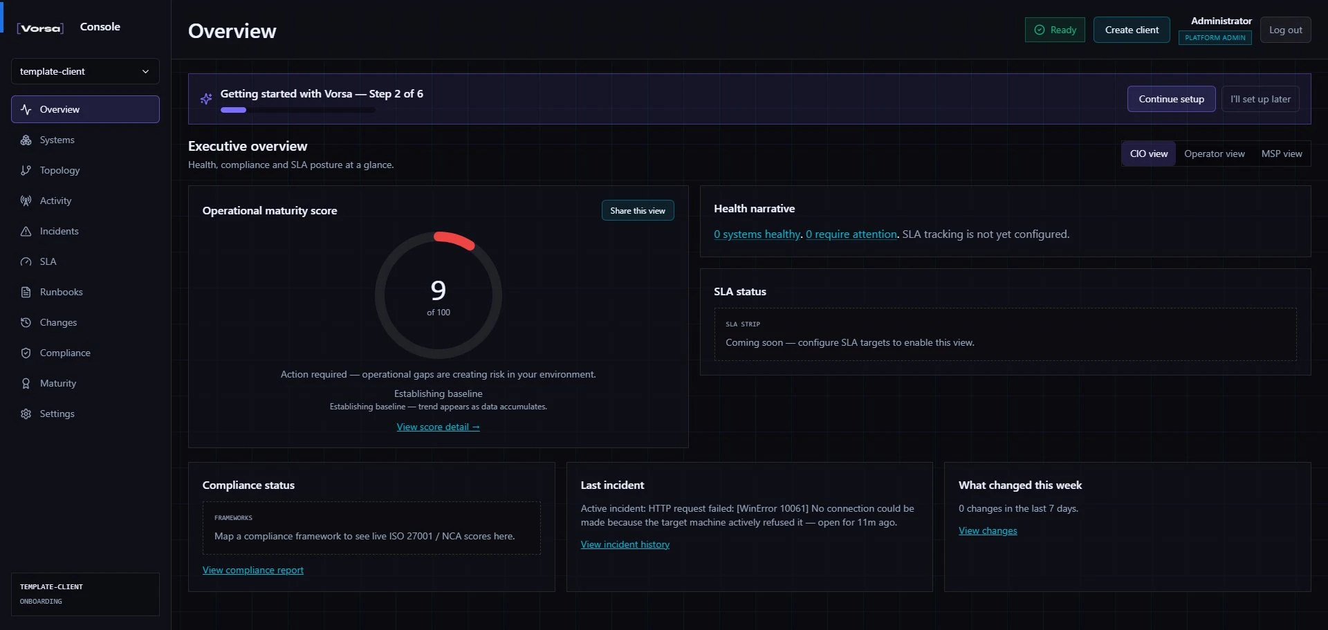The height and width of the screenshot is (630, 1328).
Task: Click the Settings gear icon
Action: pos(26,414)
